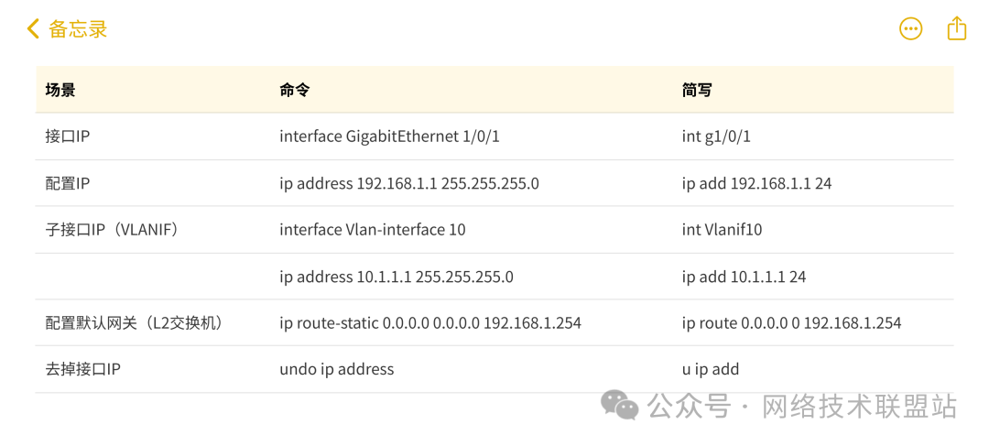Image resolution: width=989 pixels, height=446 pixels.
Task: Select the 命令 column header cell
Action: coord(295,90)
